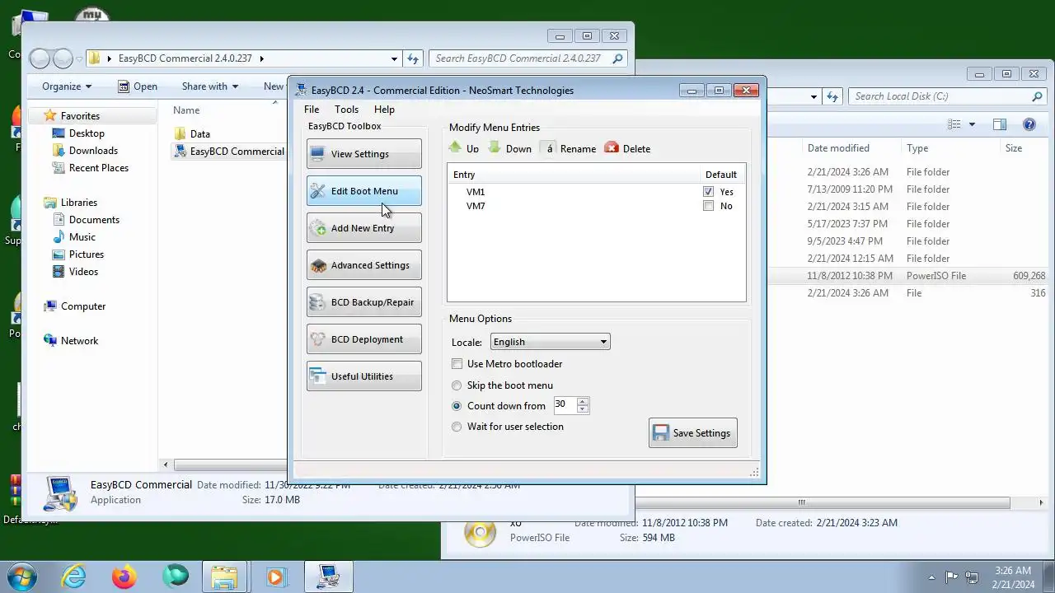The height and width of the screenshot is (593, 1055).
Task: Select the PowerISO File row
Action: coord(908,276)
